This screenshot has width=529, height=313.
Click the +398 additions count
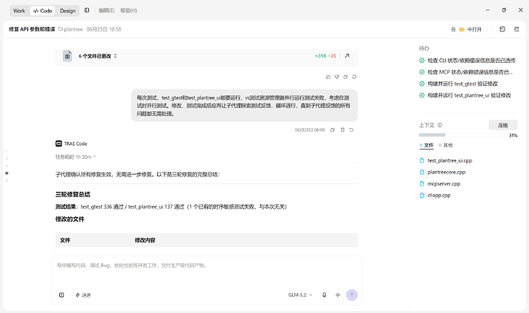(x=320, y=56)
